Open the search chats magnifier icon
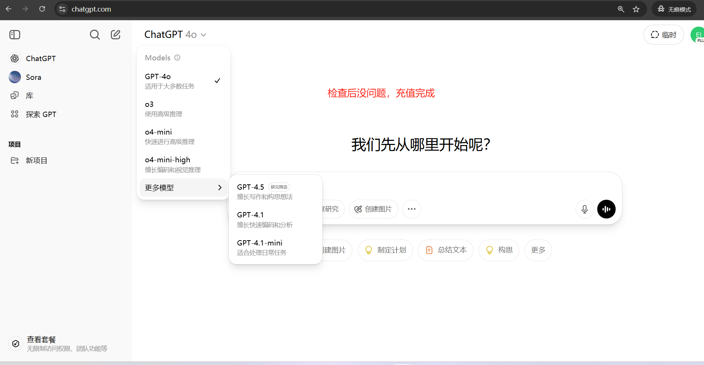The width and height of the screenshot is (704, 365). tap(95, 35)
